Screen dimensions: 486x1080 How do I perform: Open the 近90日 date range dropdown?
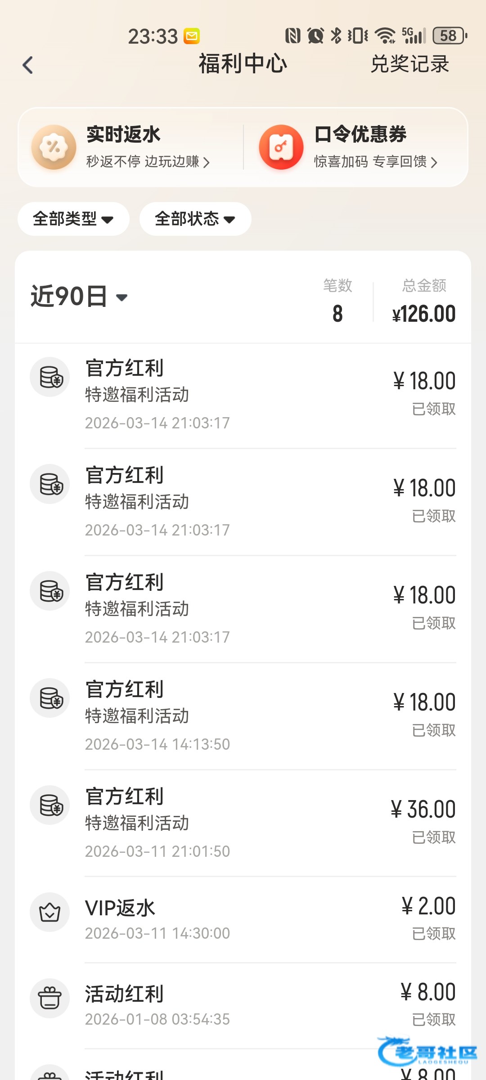[79, 297]
